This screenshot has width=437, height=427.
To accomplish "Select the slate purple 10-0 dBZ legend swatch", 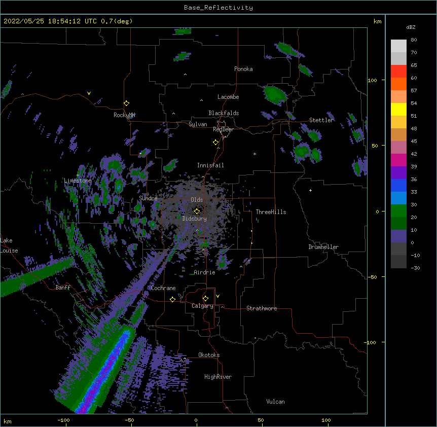I will point(398,236).
